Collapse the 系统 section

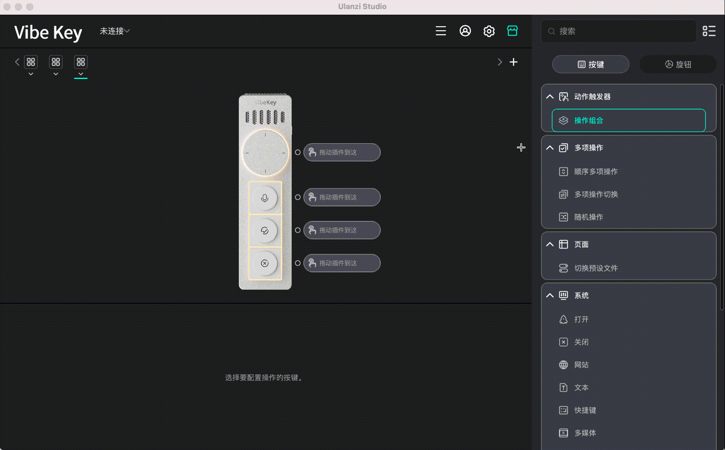550,295
